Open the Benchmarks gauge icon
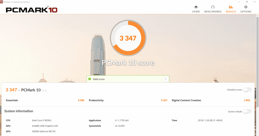 [x=213, y=7]
